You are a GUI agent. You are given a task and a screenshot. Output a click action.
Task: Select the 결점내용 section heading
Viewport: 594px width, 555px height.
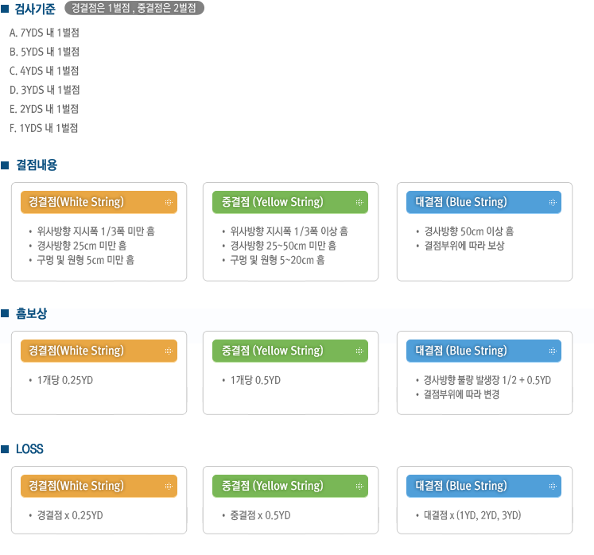coord(37,165)
